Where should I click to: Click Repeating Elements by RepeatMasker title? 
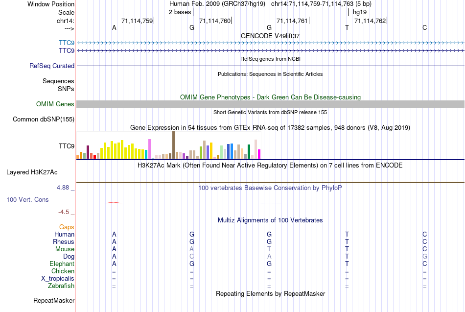pyautogui.click(x=270, y=293)
